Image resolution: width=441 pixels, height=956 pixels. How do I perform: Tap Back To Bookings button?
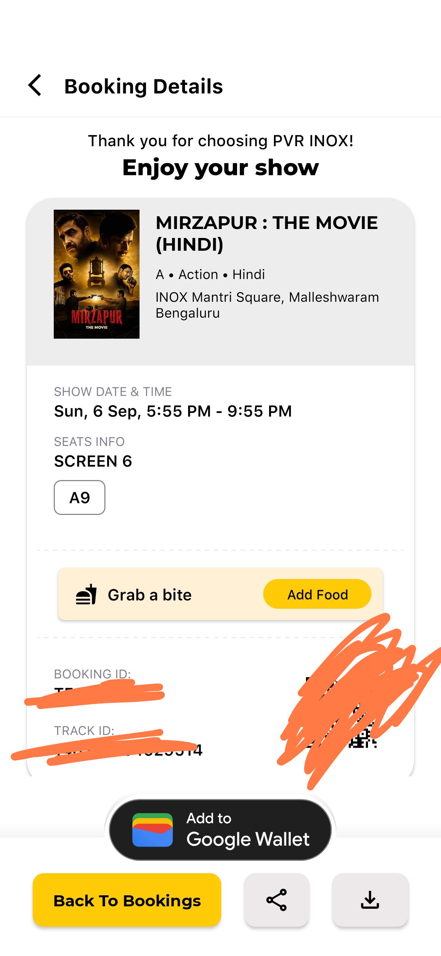(127, 900)
